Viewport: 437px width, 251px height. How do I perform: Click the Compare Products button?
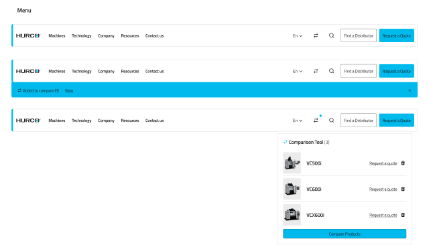[x=345, y=234]
